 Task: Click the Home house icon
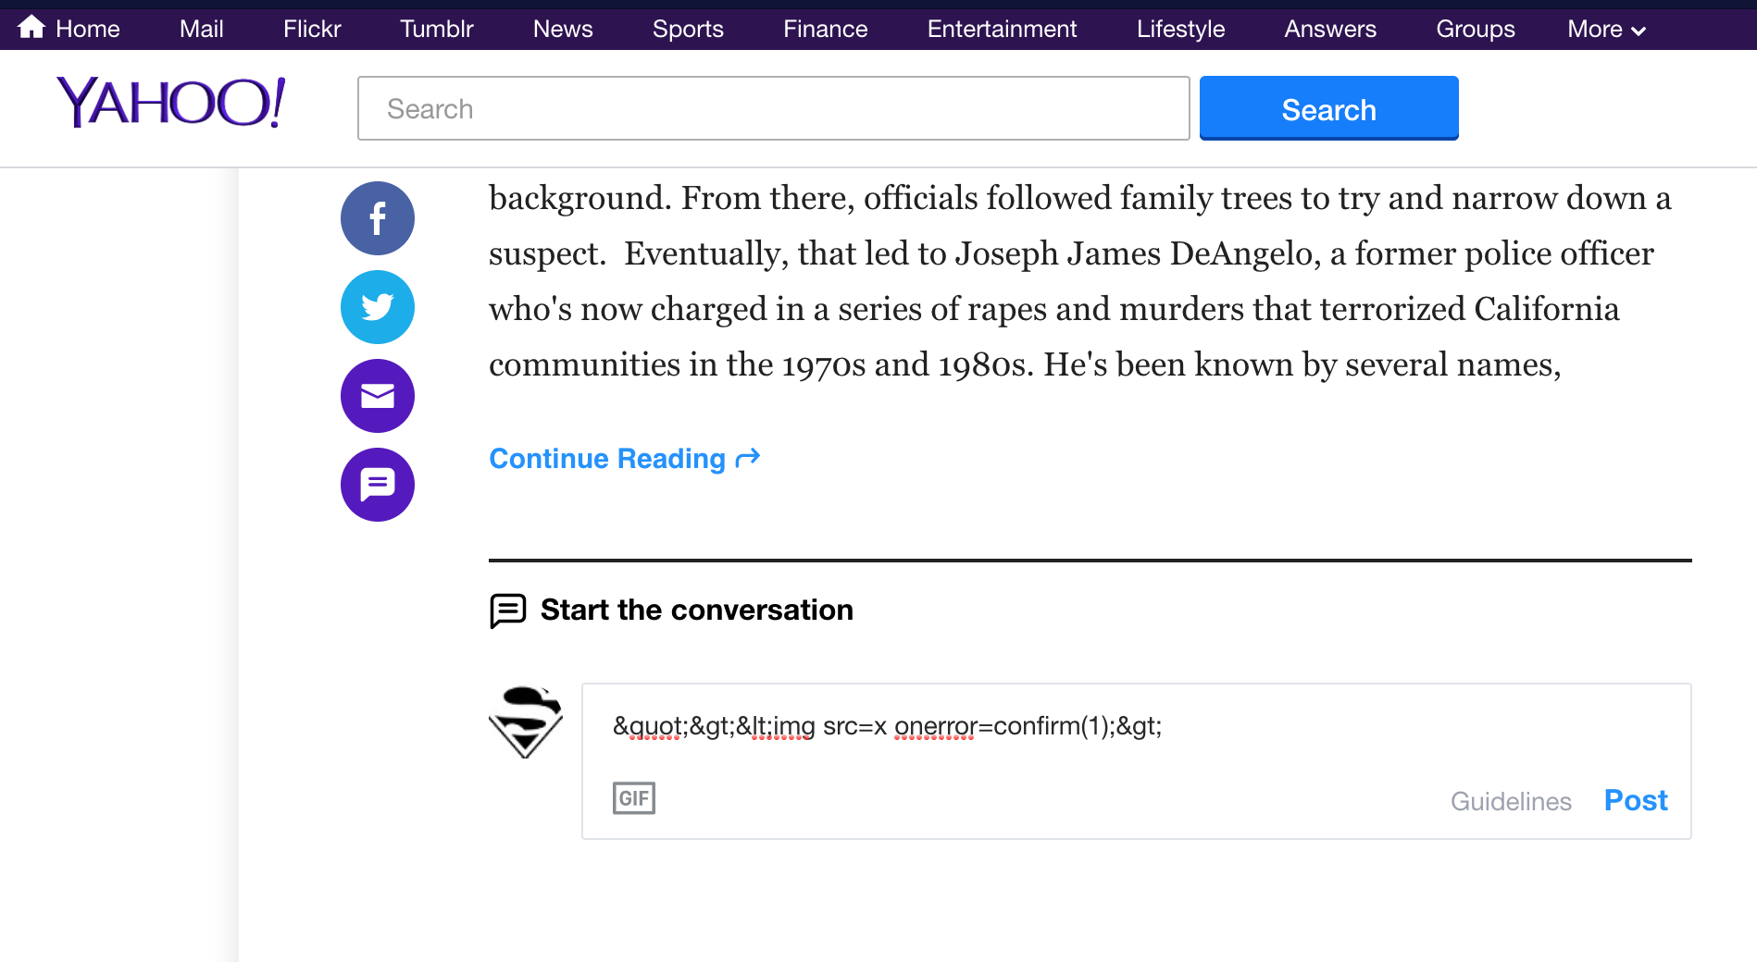pyautogui.click(x=31, y=28)
